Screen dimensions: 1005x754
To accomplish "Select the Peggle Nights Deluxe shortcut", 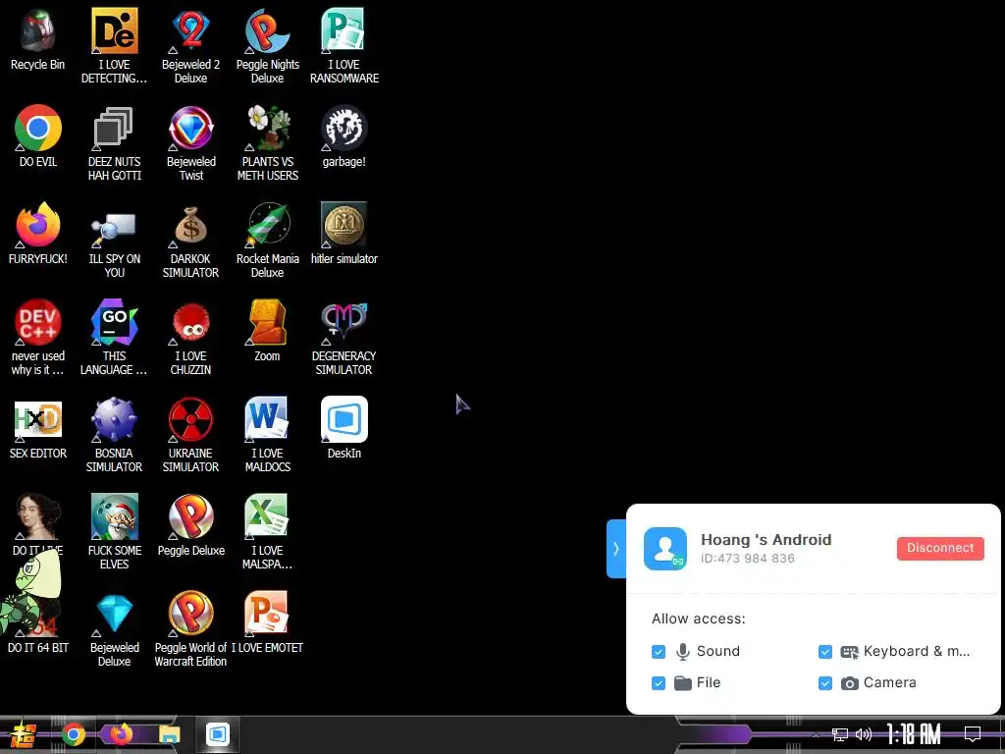I will point(267,46).
